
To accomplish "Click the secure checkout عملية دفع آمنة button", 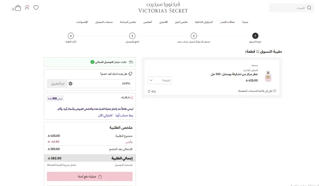I will click(90, 177).
